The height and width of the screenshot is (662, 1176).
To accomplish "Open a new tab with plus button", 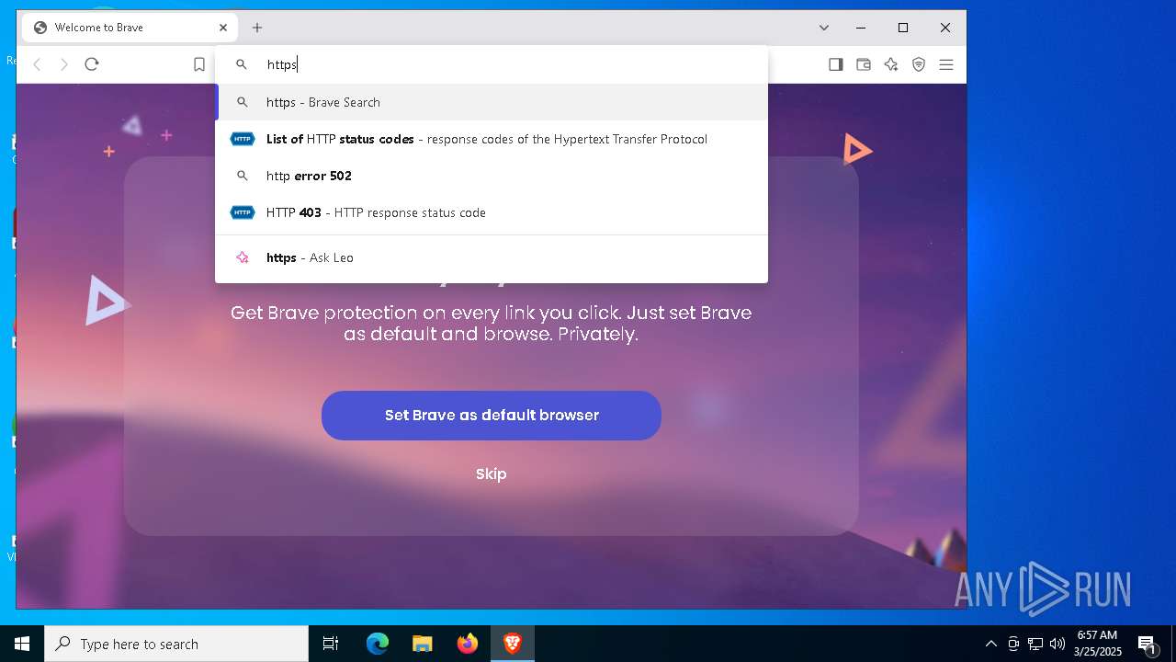I will click(257, 28).
